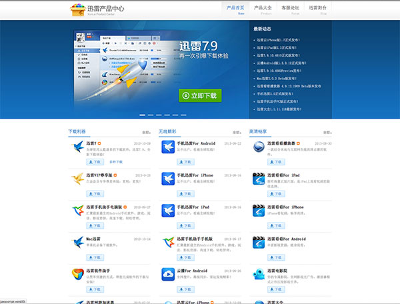Expand 全部 in the 无线精彩 section
Screen dimensions: 400x304
pos(236,133)
